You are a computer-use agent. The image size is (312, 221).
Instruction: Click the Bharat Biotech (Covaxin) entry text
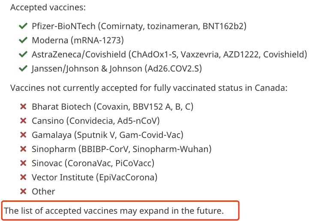(x=113, y=107)
